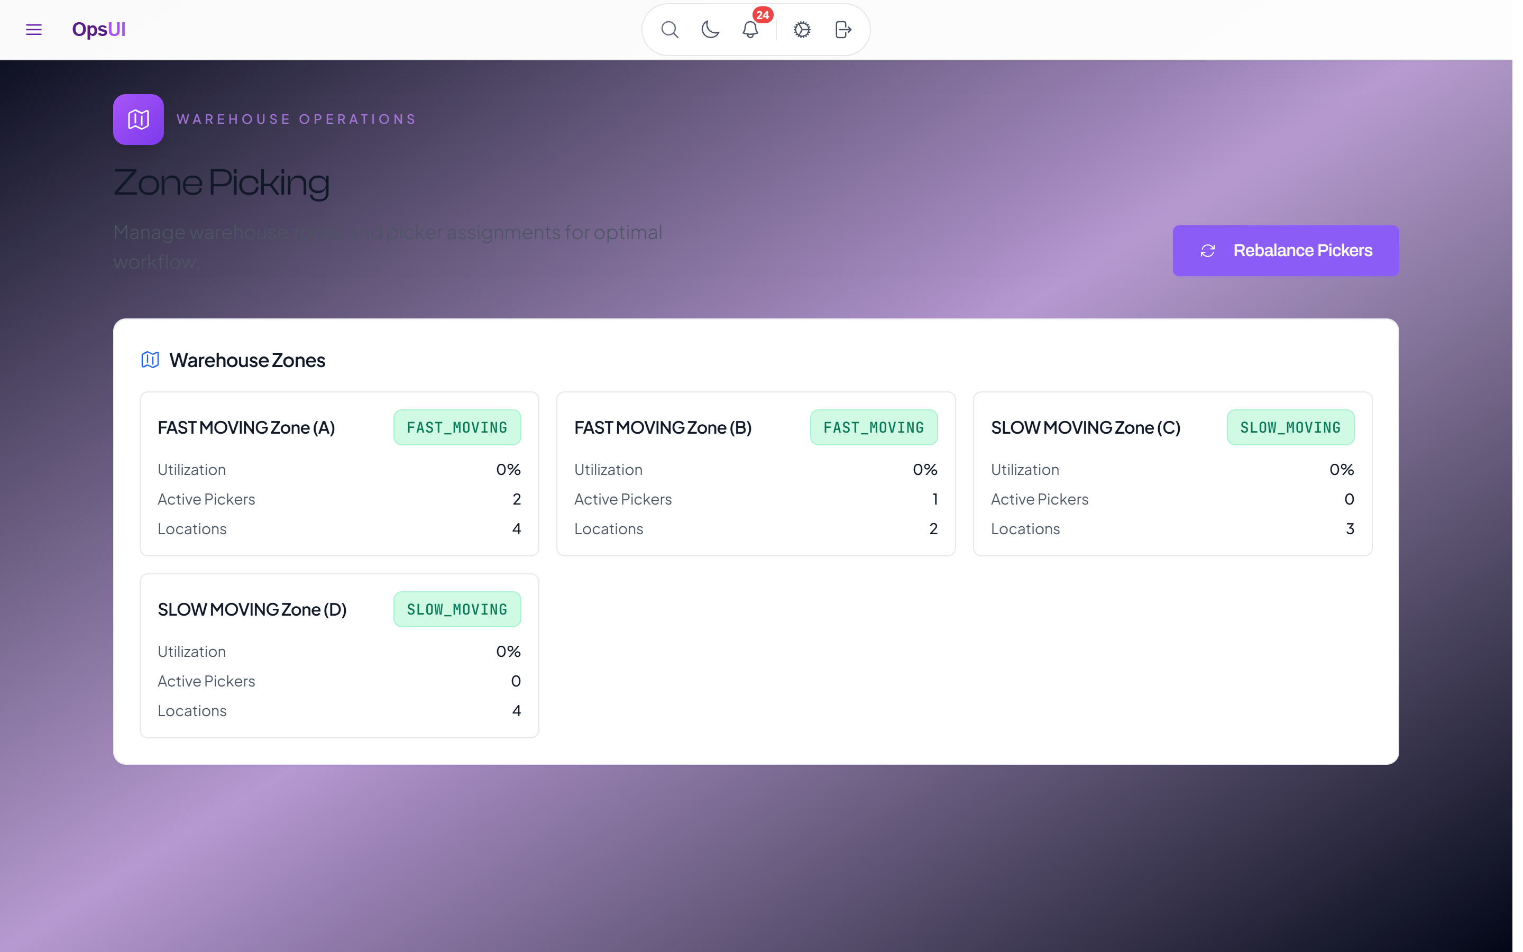Open the SLOW MOVING Zone (D) card
Image resolution: width=1523 pixels, height=952 pixels.
(x=339, y=656)
